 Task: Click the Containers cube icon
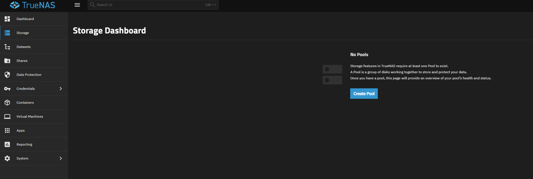(x=7, y=103)
